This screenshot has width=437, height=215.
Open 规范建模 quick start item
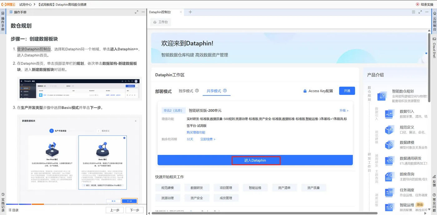coord(168,188)
